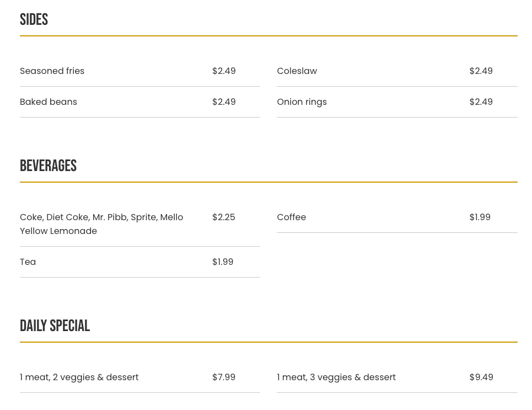The width and height of the screenshot is (532, 410).
Task: Choose Coffee from the beverages
Action: coord(292,217)
